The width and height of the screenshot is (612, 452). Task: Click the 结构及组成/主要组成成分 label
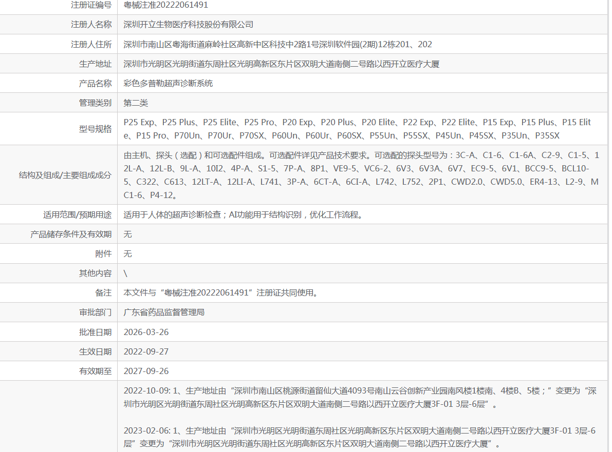(65, 175)
